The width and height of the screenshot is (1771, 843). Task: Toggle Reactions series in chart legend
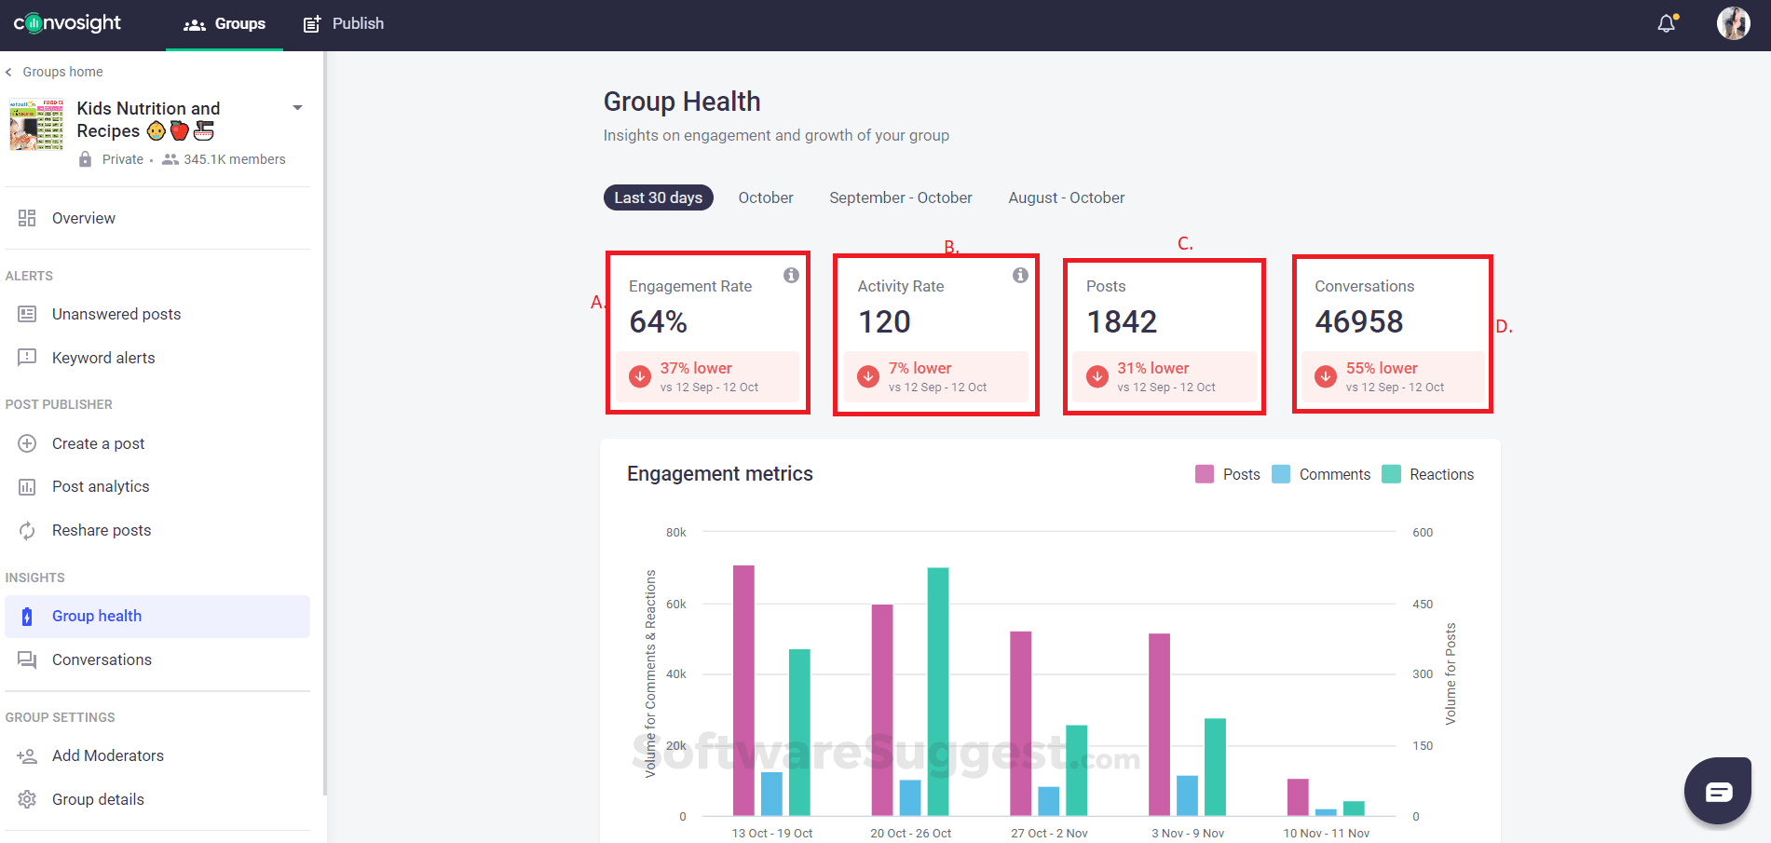[1428, 475]
